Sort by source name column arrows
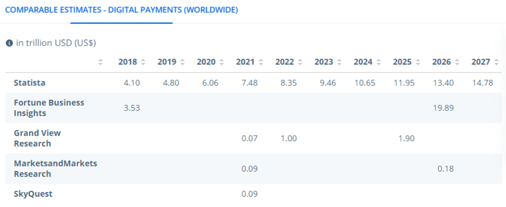The image size is (506, 207). click(x=100, y=62)
